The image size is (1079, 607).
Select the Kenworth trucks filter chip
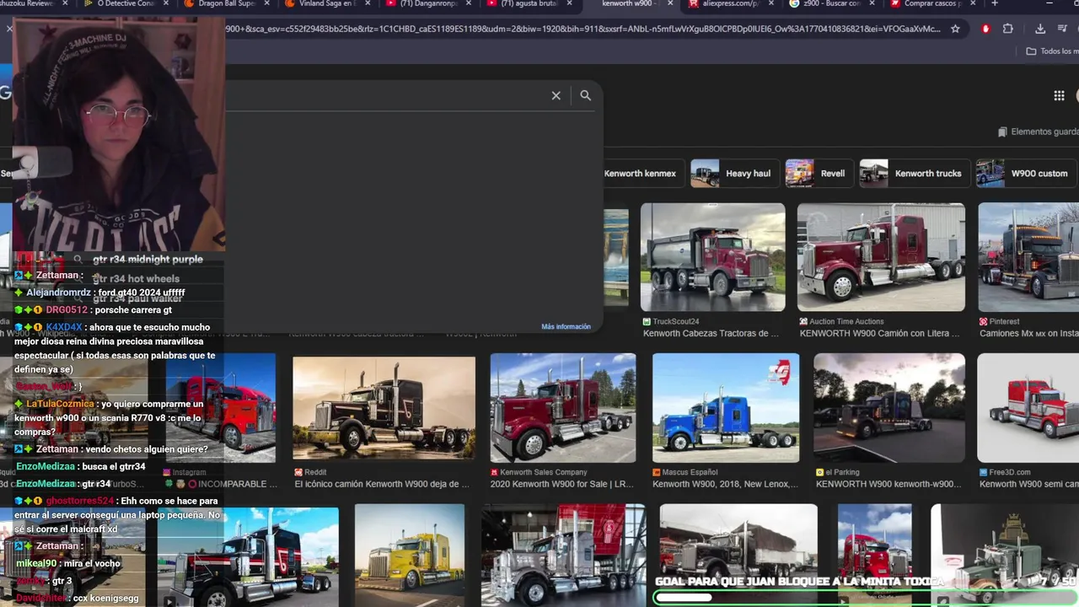point(914,174)
